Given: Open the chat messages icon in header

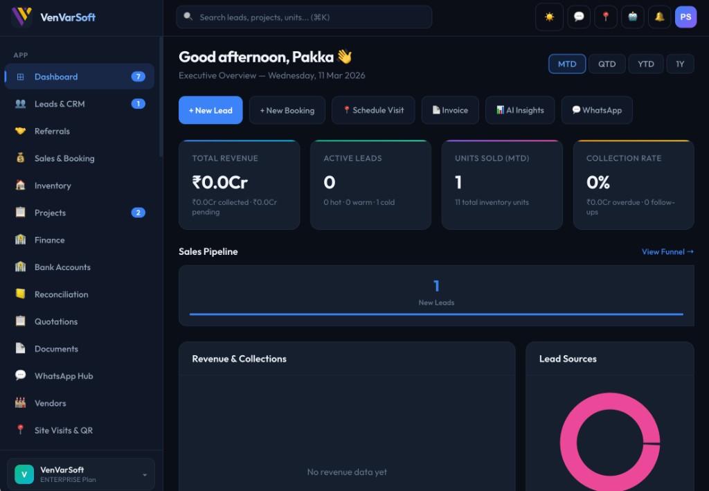Looking at the screenshot, I should coord(578,17).
